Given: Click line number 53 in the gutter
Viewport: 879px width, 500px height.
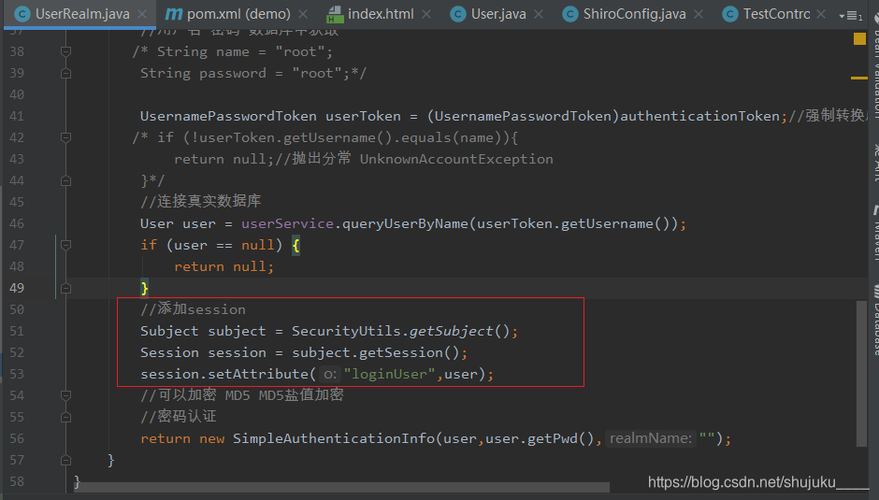Looking at the screenshot, I should point(17,374).
